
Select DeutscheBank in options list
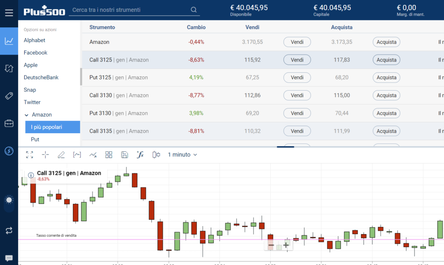[41, 78]
